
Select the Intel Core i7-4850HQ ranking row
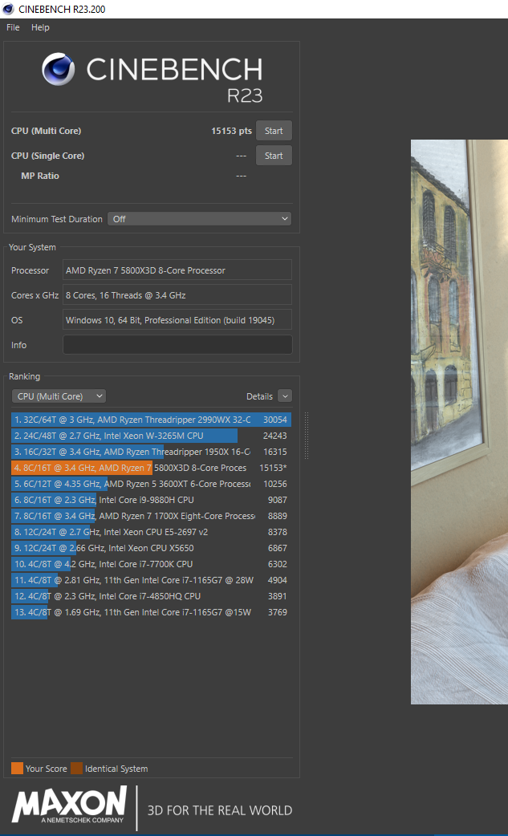click(x=152, y=595)
